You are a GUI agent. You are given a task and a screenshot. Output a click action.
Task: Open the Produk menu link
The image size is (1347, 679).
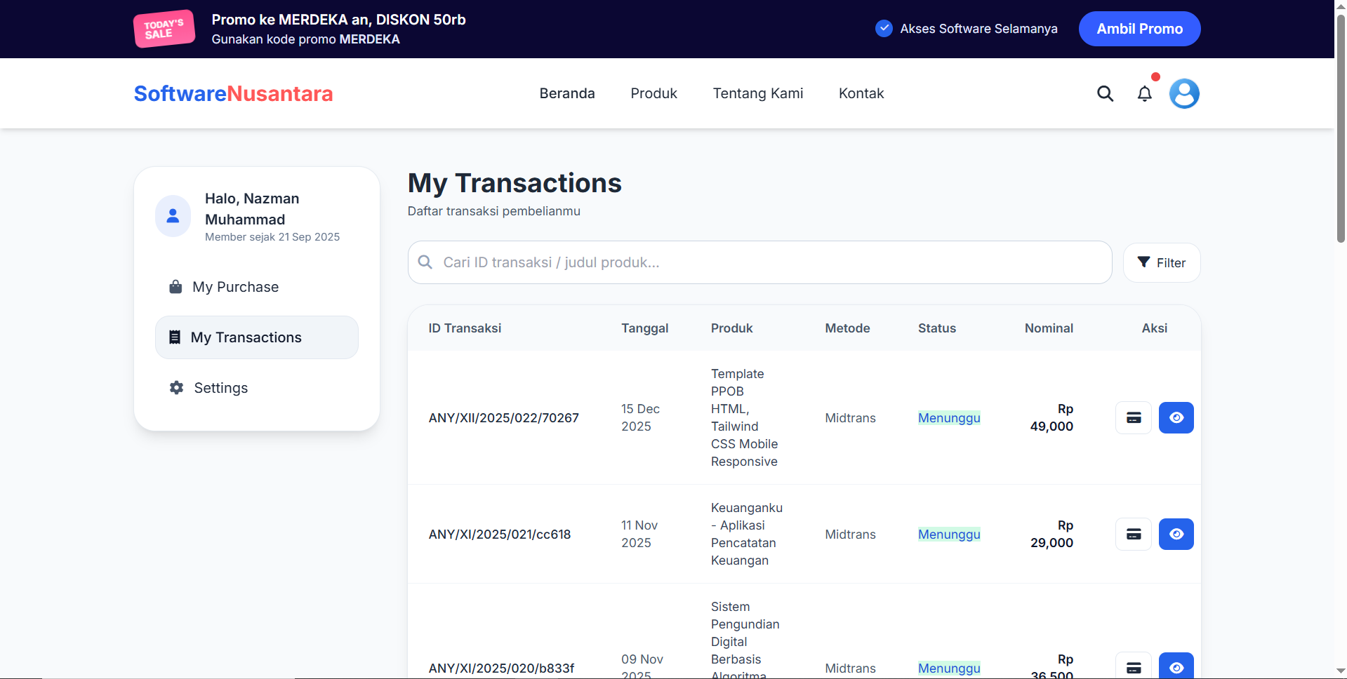(x=653, y=93)
